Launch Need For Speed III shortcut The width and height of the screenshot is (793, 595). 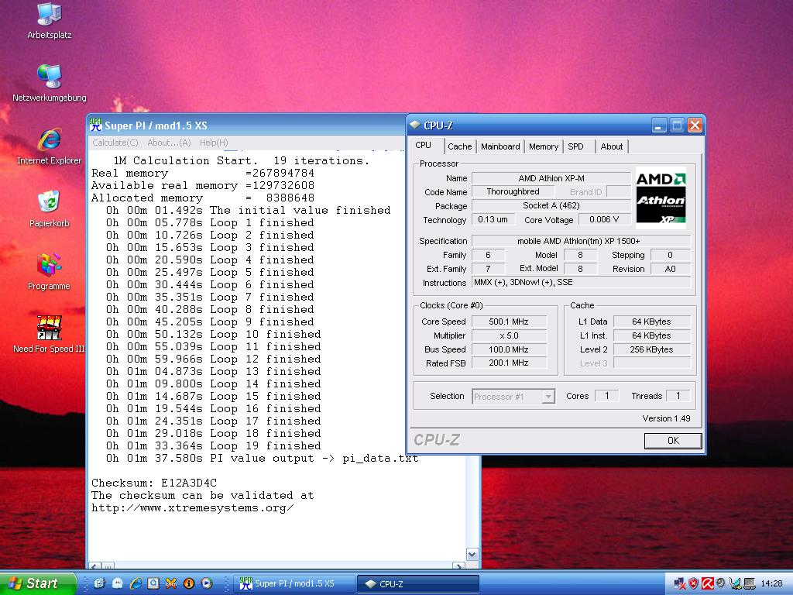click(x=50, y=328)
